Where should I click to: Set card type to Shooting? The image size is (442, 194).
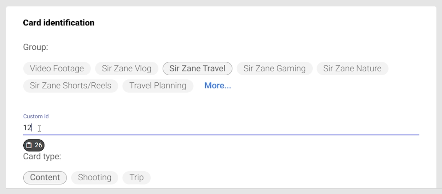(x=95, y=177)
